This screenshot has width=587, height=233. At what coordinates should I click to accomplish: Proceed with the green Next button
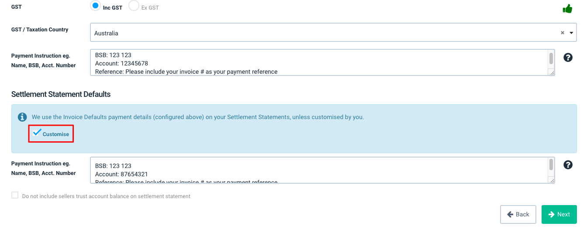click(x=559, y=214)
